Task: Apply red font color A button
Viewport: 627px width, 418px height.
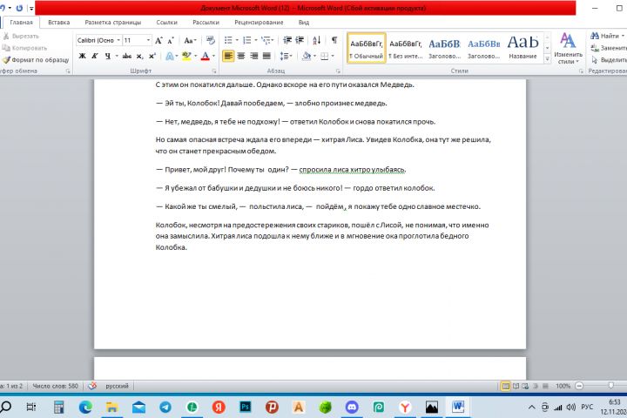Action: click(206, 56)
